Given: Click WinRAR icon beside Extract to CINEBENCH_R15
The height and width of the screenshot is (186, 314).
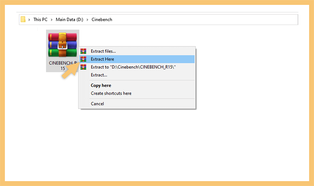Looking at the screenshot, I should coord(83,67).
